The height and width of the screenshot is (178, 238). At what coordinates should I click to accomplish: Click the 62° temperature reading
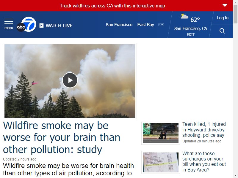point(195,20)
